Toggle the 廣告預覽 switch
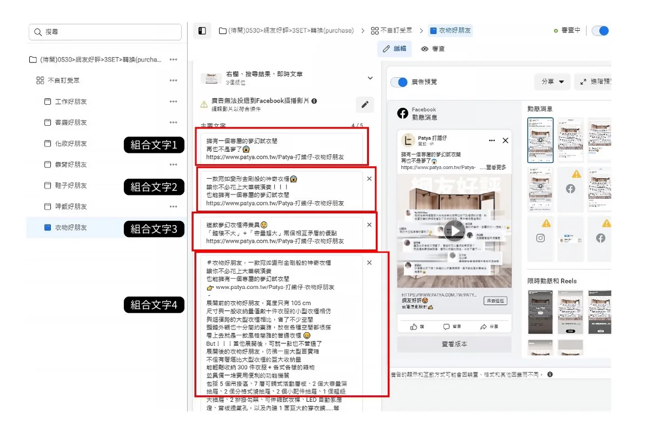Screen dimensions: 649x432 click(x=399, y=82)
